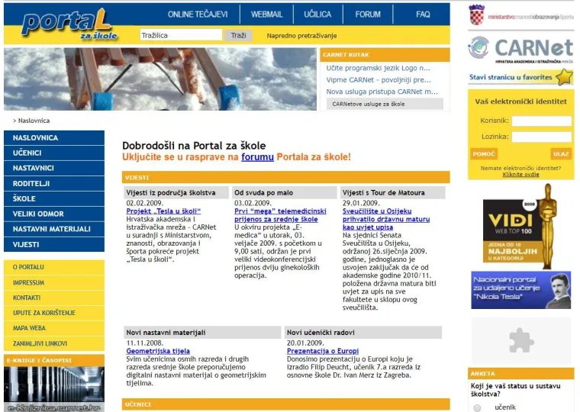
Task: Go to UČILICA in top navigation
Action: tap(317, 14)
